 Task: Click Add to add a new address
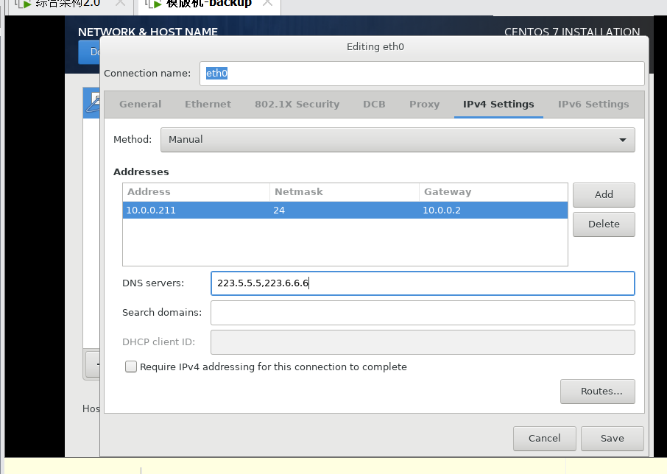[604, 195]
